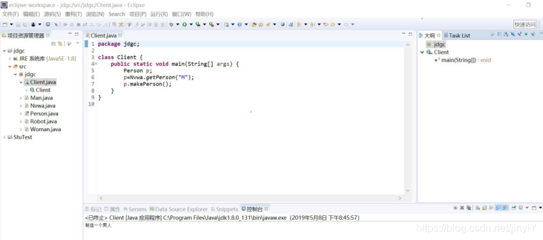Close the Client.java editor tab
The height and width of the screenshot is (240, 543).
click(120, 35)
